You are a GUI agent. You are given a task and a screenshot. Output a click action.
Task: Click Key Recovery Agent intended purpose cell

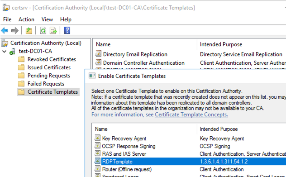click(x=222, y=139)
